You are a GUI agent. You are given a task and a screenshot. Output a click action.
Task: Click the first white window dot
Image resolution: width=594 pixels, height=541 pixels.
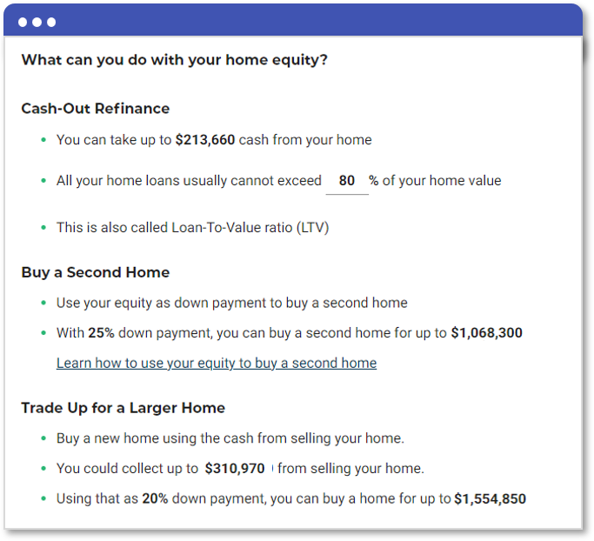[23, 23]
